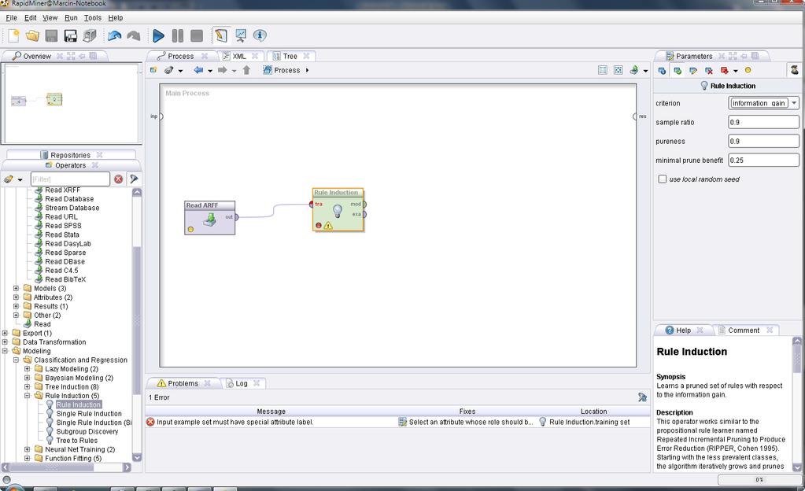Select Single Rule Induction operator
805x491 pixels.
click(89, 414)
